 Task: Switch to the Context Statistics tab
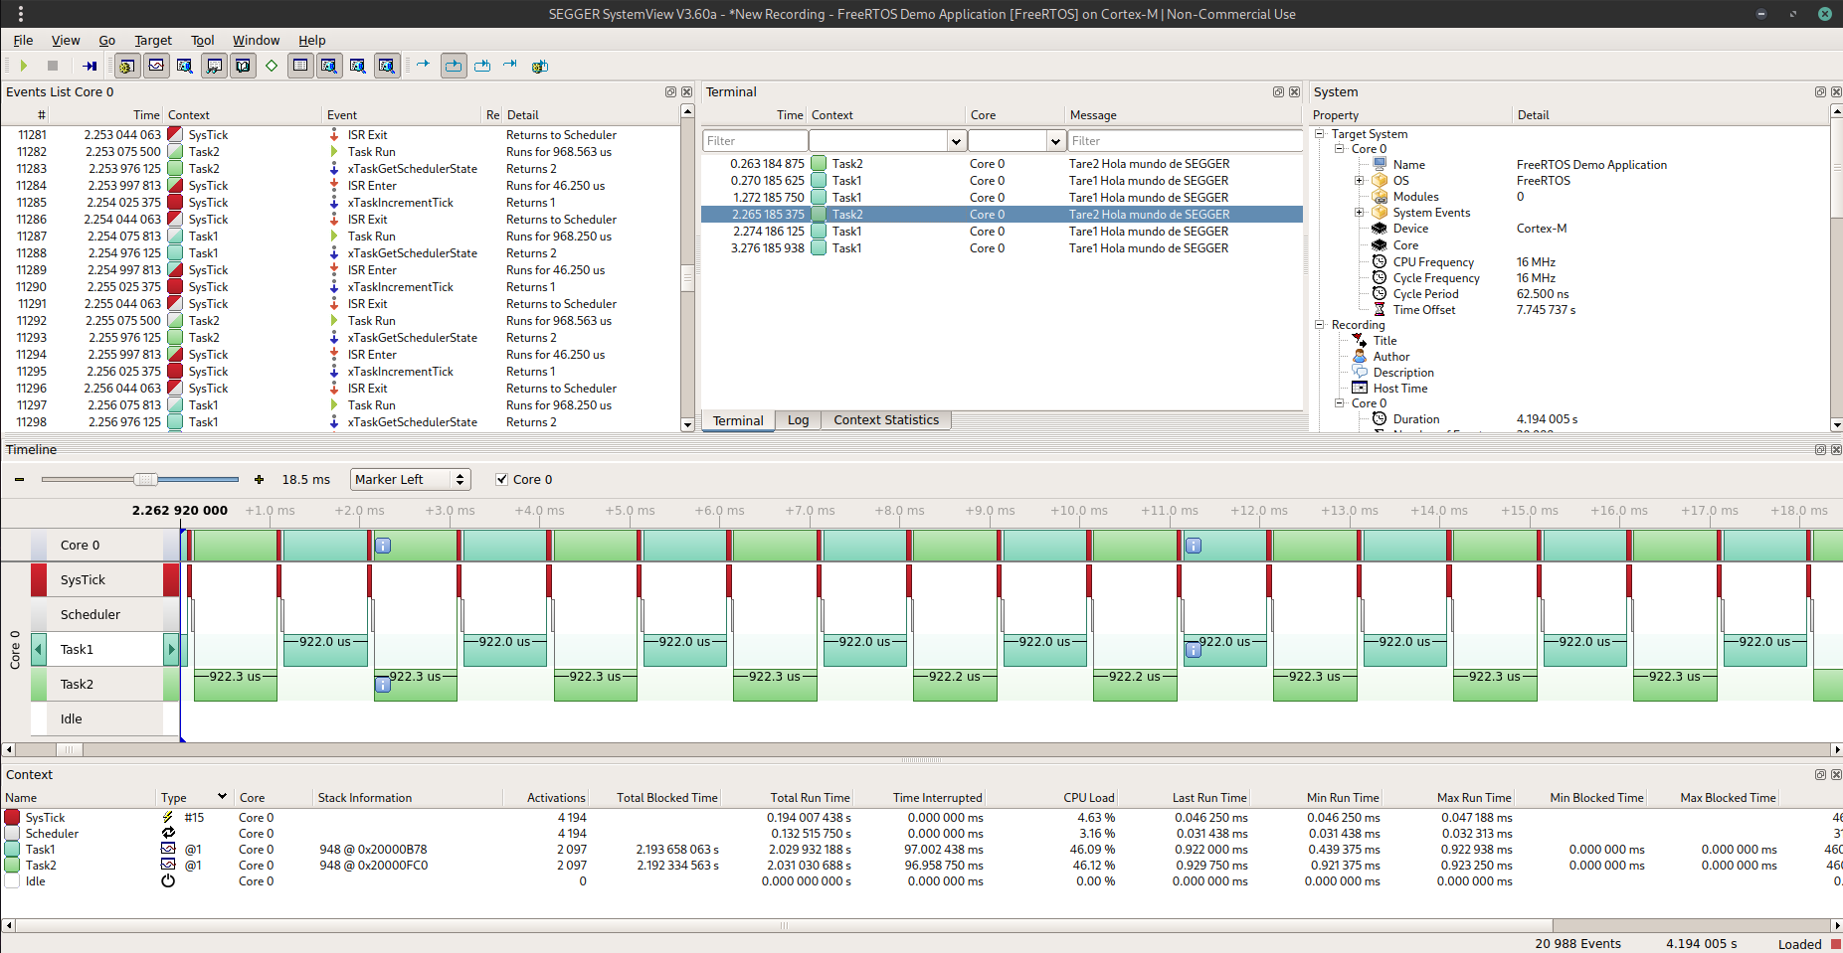coord(885,419)
